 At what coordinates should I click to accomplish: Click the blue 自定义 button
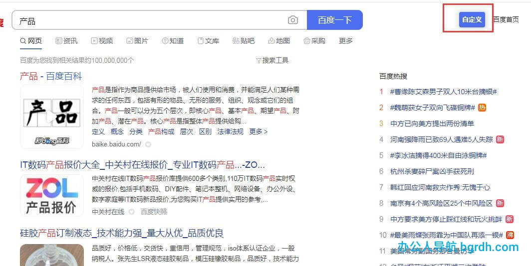[472, 19]
